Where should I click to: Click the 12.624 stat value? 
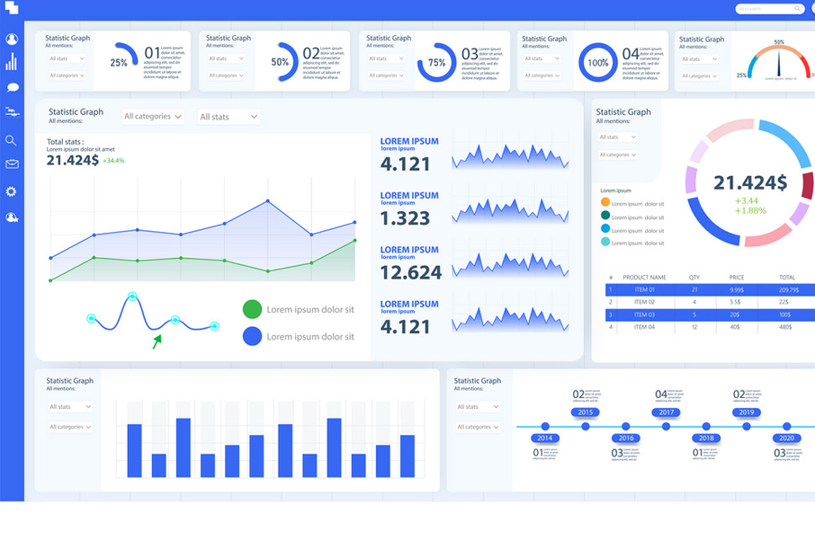coord(410,272)
